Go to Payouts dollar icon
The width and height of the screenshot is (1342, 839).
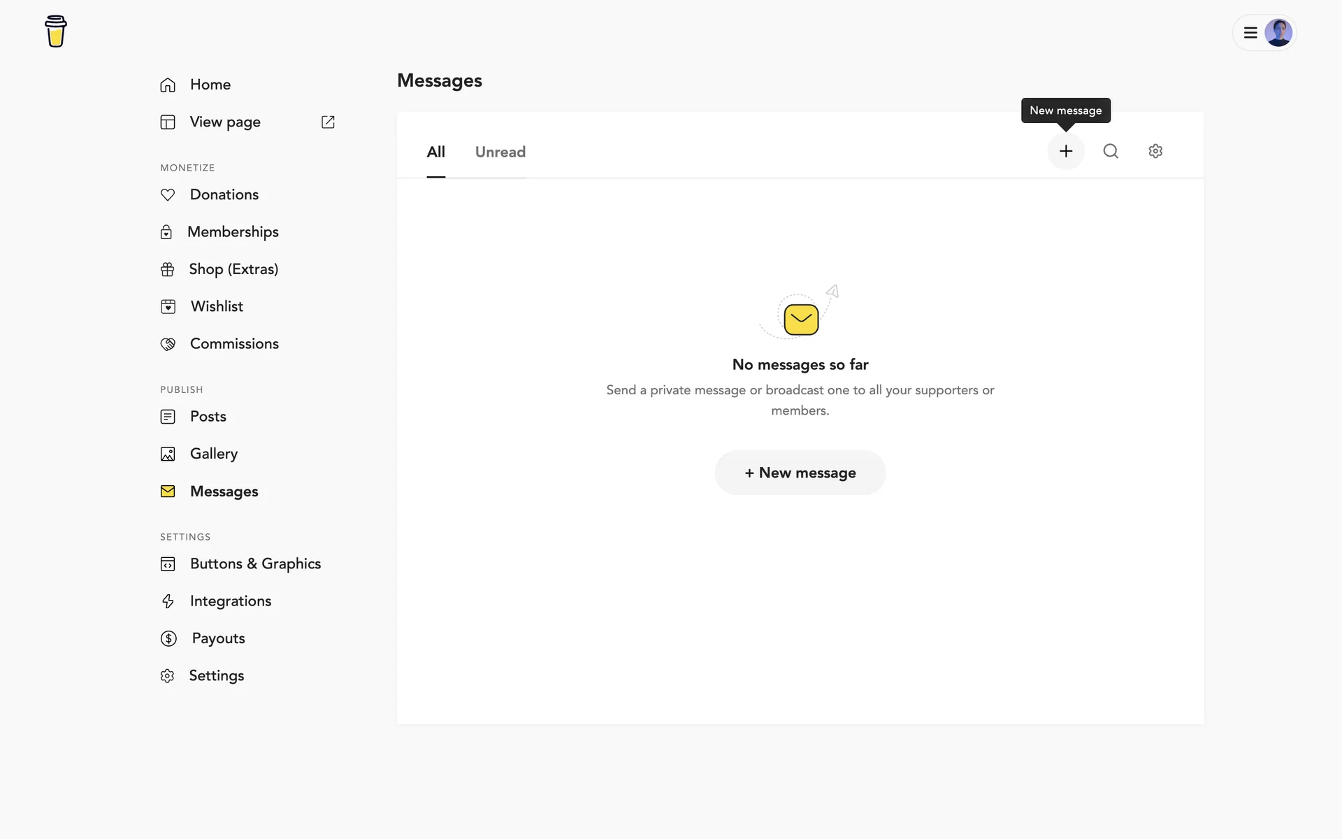(168, 638)
